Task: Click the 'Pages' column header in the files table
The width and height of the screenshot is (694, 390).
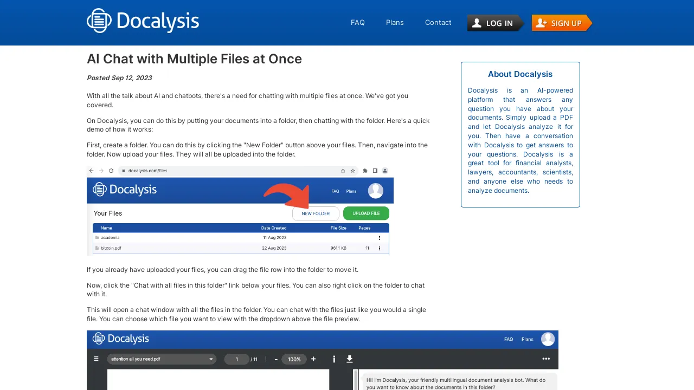Action: [x=364, y=228]
